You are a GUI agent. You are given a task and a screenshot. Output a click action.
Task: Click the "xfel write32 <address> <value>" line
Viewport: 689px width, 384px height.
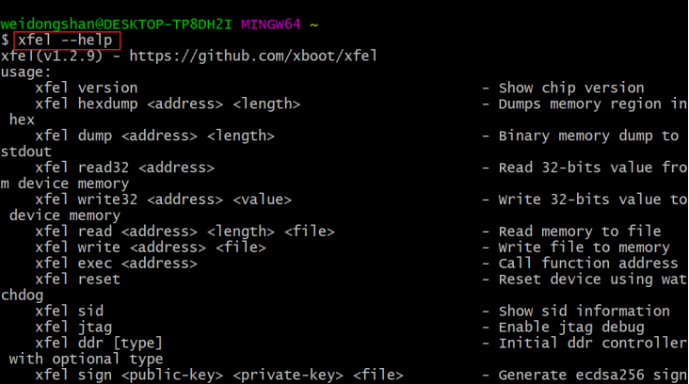tap(164, 200)
